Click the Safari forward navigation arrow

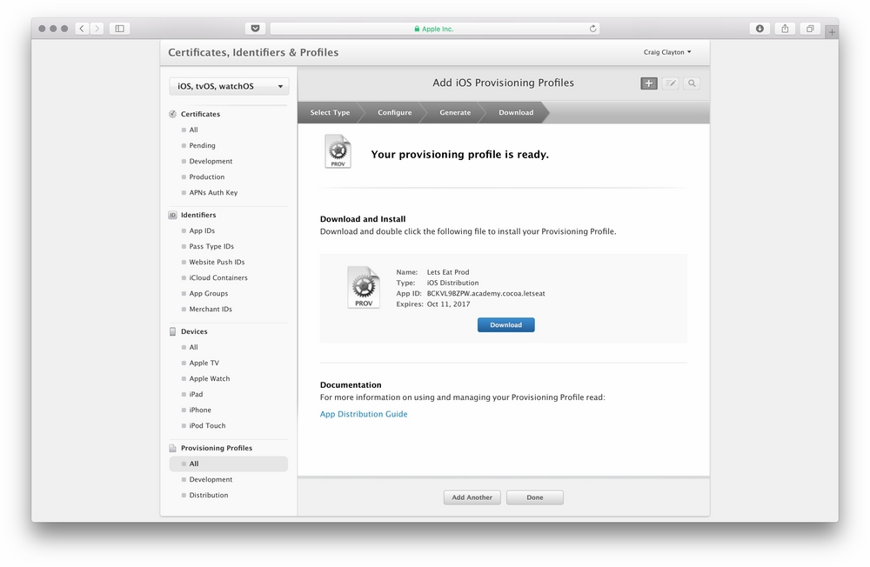(x=97, y=29)
